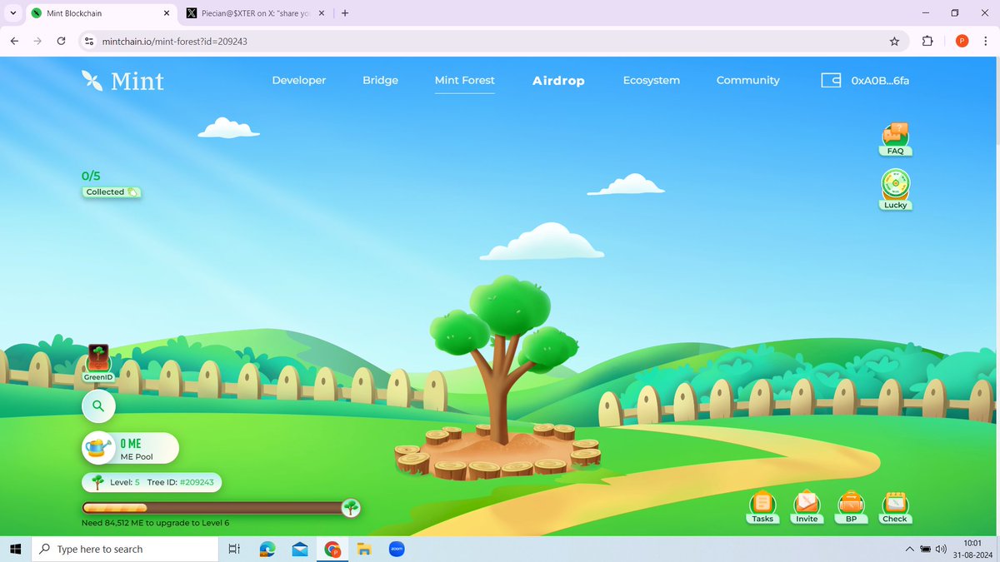Open the Ecosystem menu item
The width and height of the screenshot is (1000, 562).
point(652,81)
